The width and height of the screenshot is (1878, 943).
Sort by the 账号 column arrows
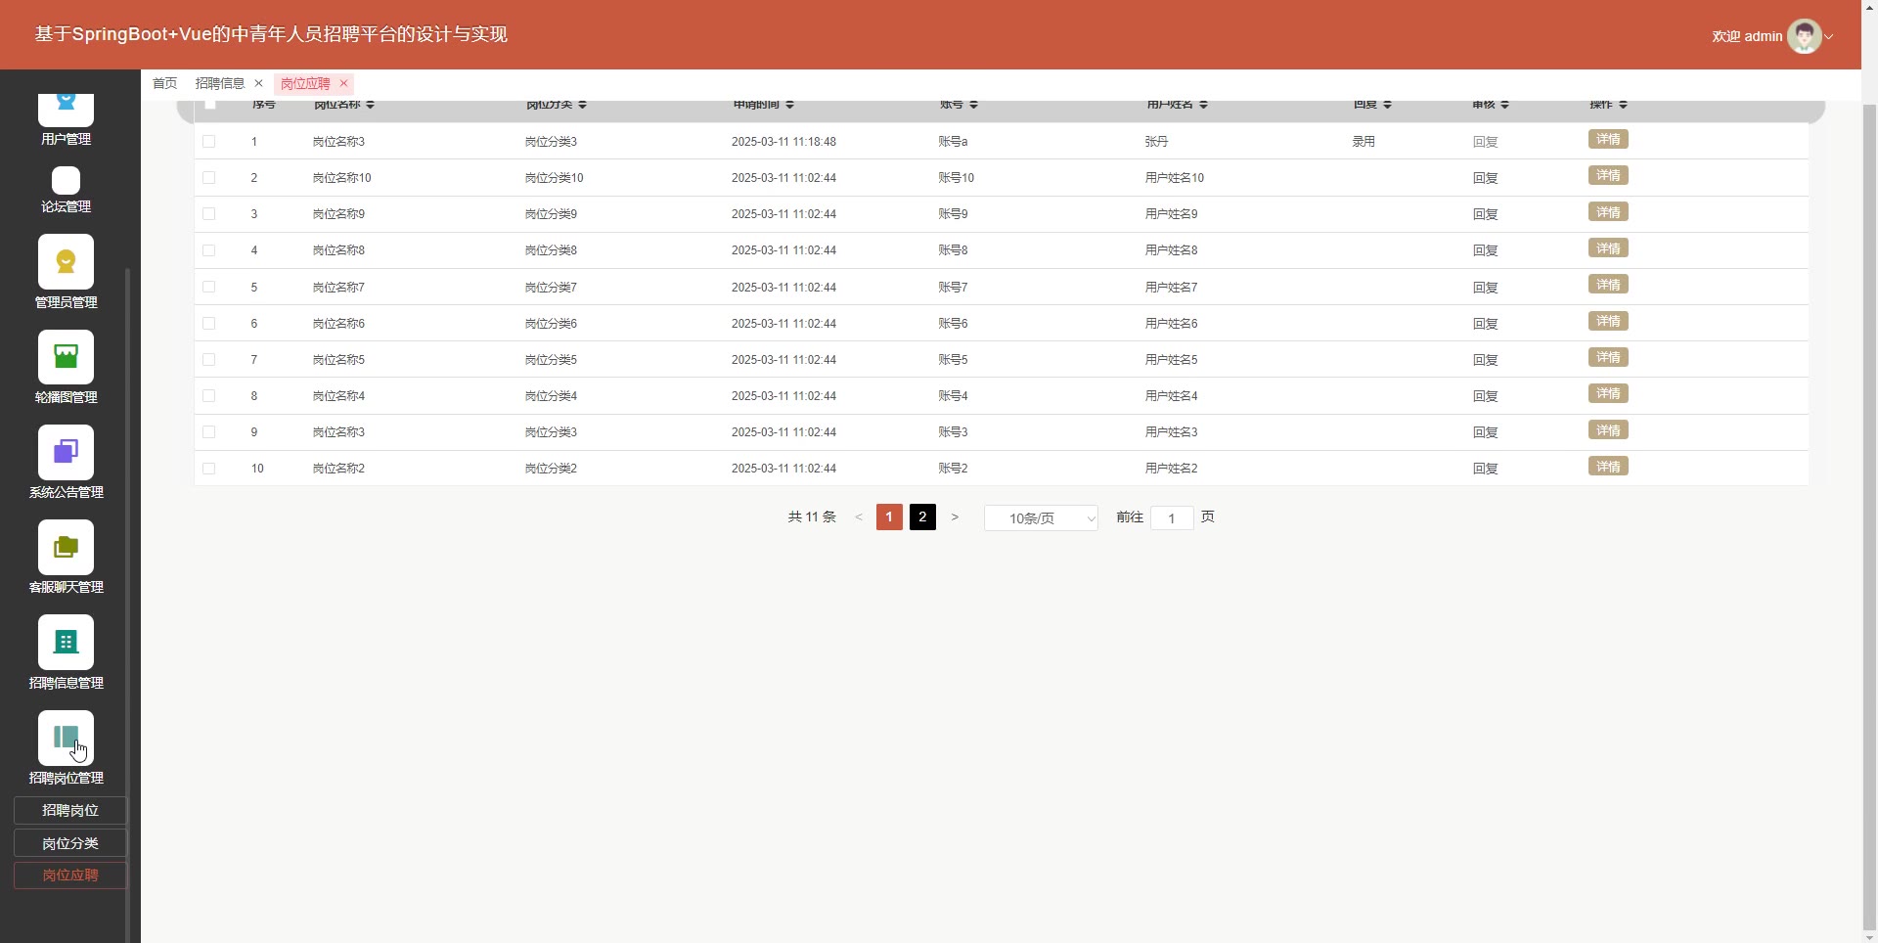[x=973, y=105]
